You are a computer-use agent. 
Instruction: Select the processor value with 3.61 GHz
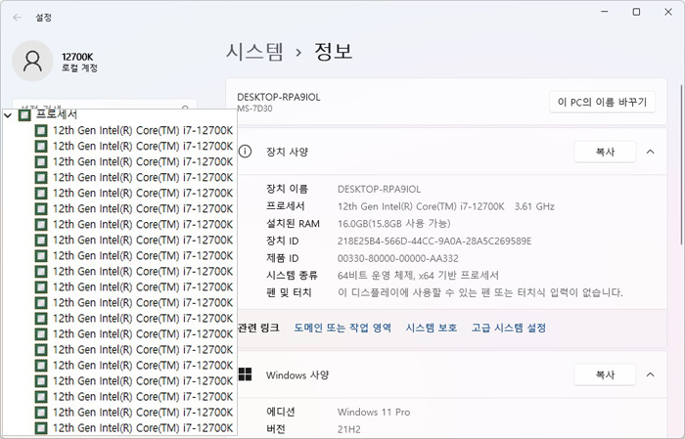click(x=446, y=206)
